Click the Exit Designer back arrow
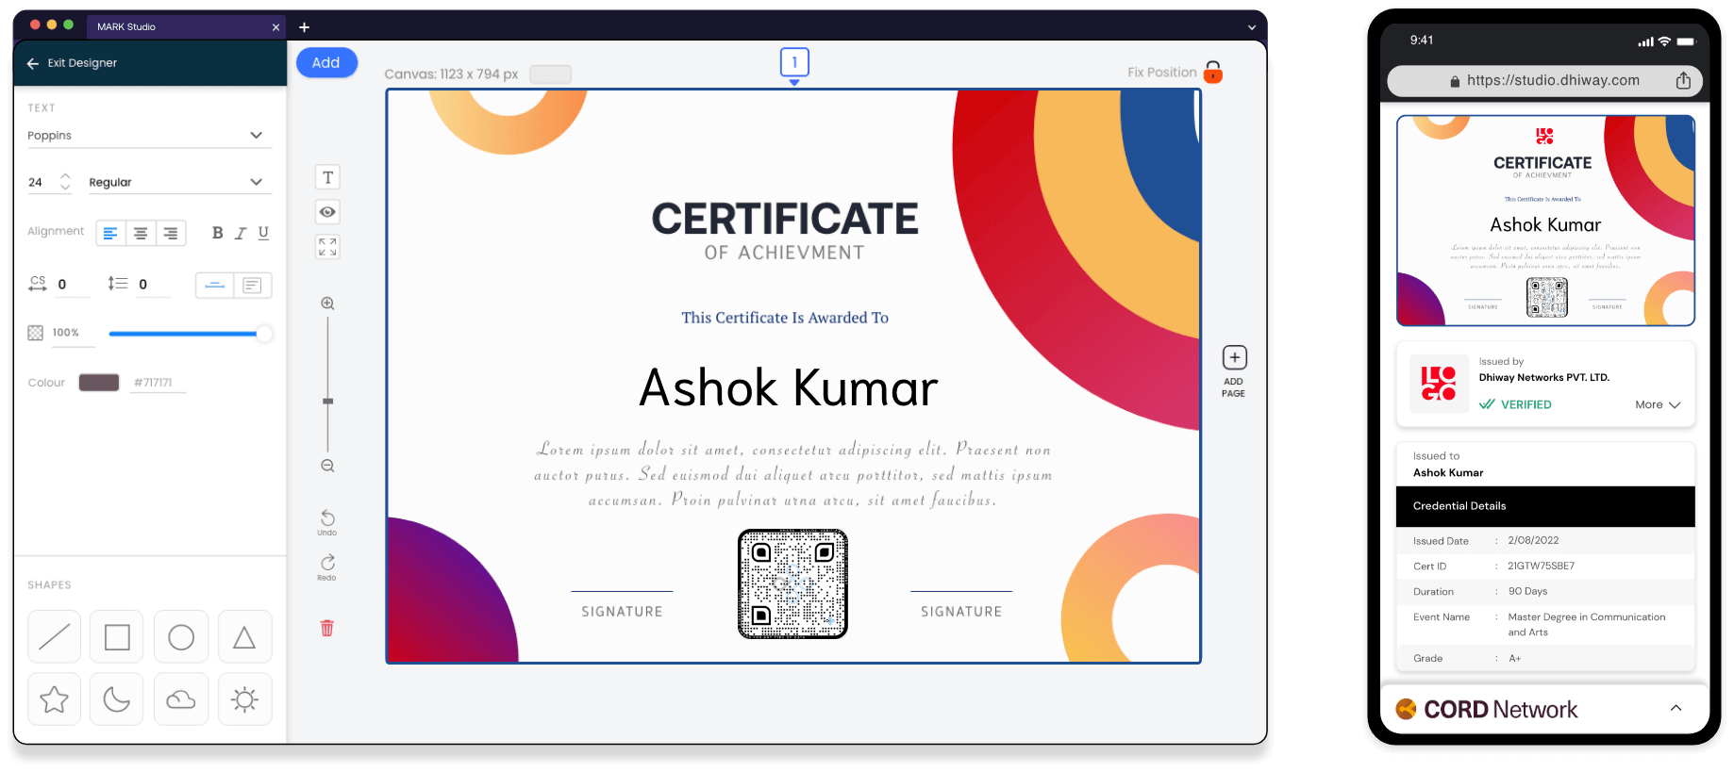 (x=33, y=63)
